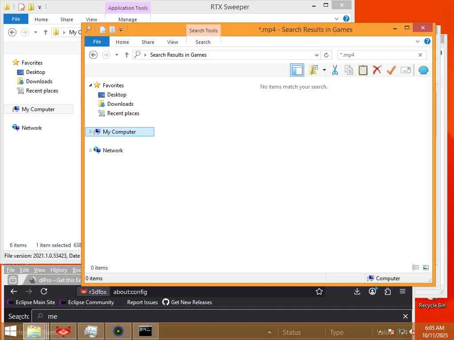This screenshot has height=340, width=454.
Task: Open the View tab of search results window
Action: click(x=172, y=42)
